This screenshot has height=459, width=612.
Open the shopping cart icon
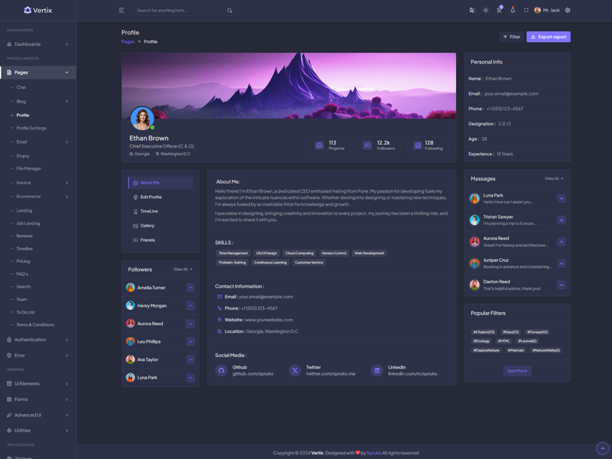[x=499, y=10]
